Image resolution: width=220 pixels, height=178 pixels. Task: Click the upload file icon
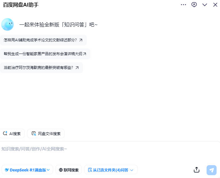[x=197, y=170]
